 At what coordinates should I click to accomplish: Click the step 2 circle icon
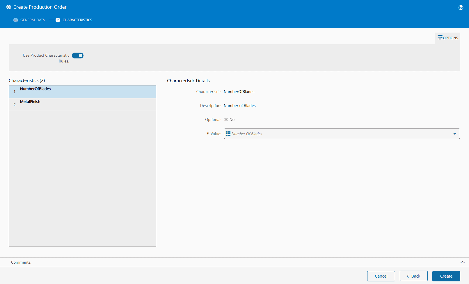point(58,20)
